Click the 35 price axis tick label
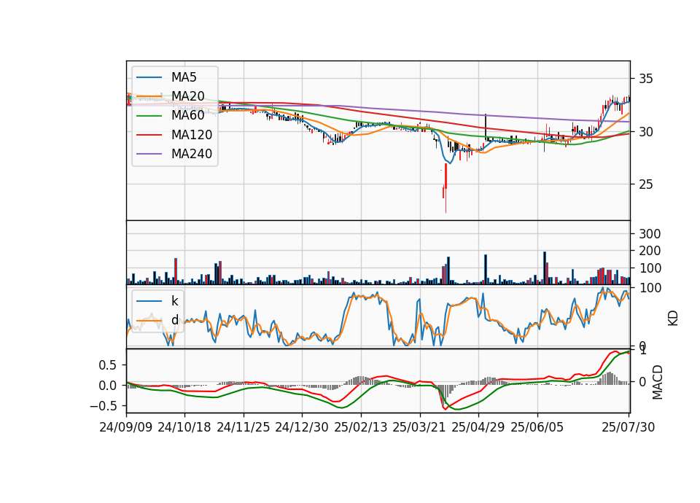 [645, 79]
